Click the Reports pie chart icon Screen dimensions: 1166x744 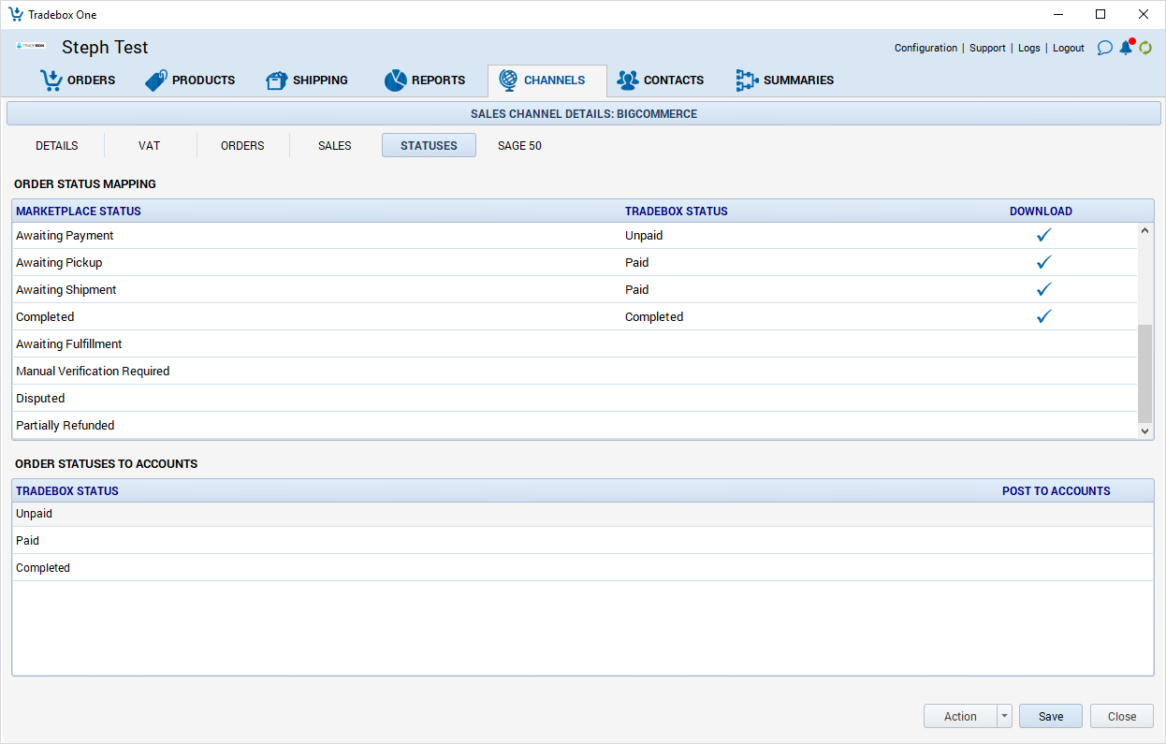pyautogui.click(x=395, y=80)
